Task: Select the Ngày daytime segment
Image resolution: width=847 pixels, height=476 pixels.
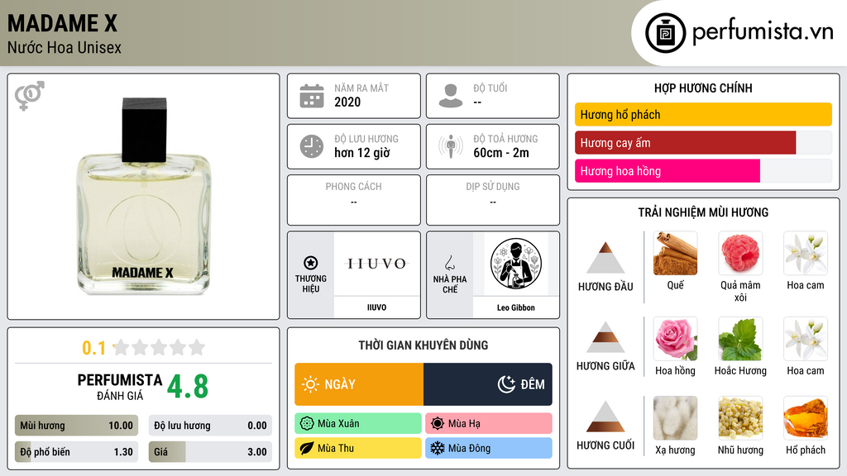Action: pyautogui.click(x=359, y=384)
